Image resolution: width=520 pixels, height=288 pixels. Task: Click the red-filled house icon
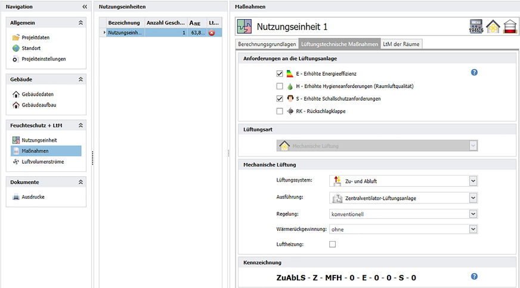coord(509,27)
